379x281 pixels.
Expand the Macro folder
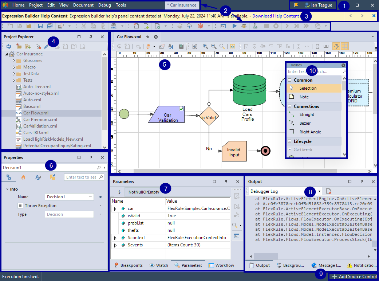tap(14, 67)
